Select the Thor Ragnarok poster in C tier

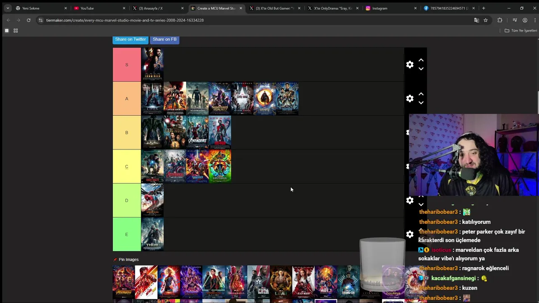pyautogui.click(x=220, y=167)
